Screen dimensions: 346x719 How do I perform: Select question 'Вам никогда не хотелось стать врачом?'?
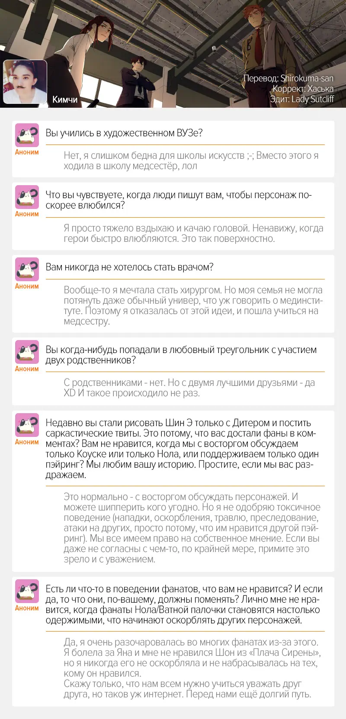(130, 267)
